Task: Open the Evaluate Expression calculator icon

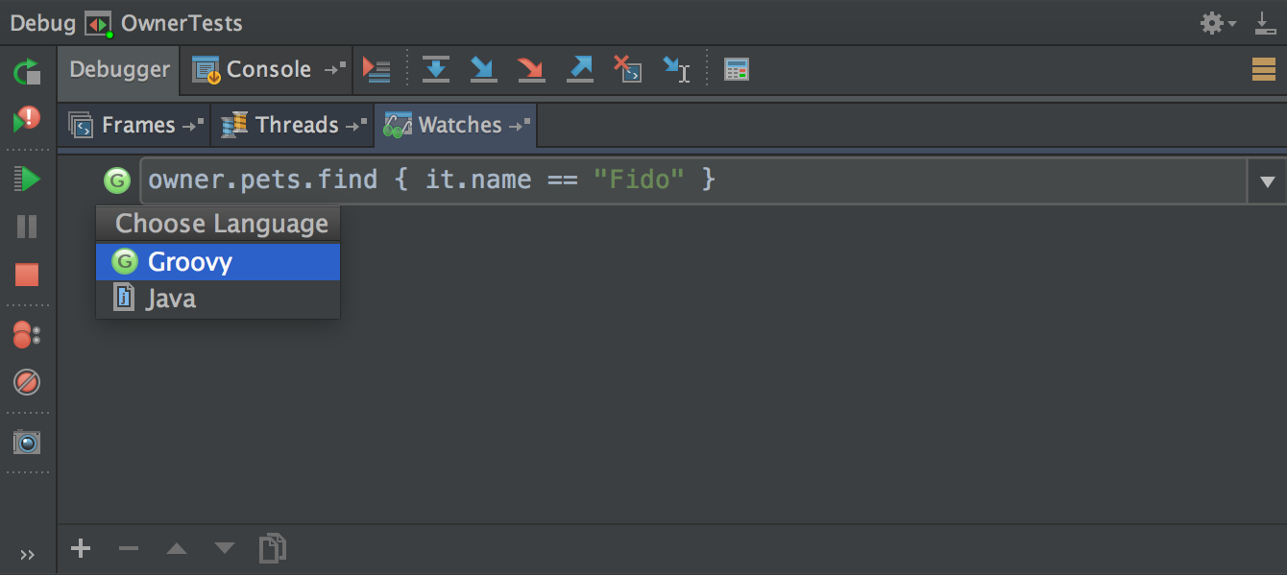Action: point(736,69)
